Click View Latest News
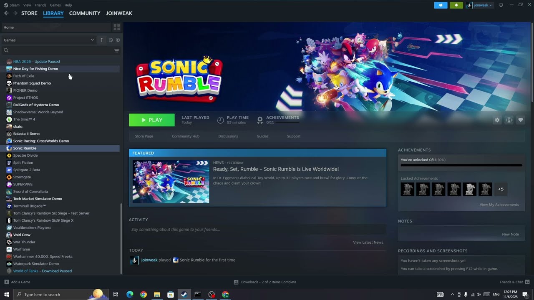Screen dimensions: 534x300 368,242
